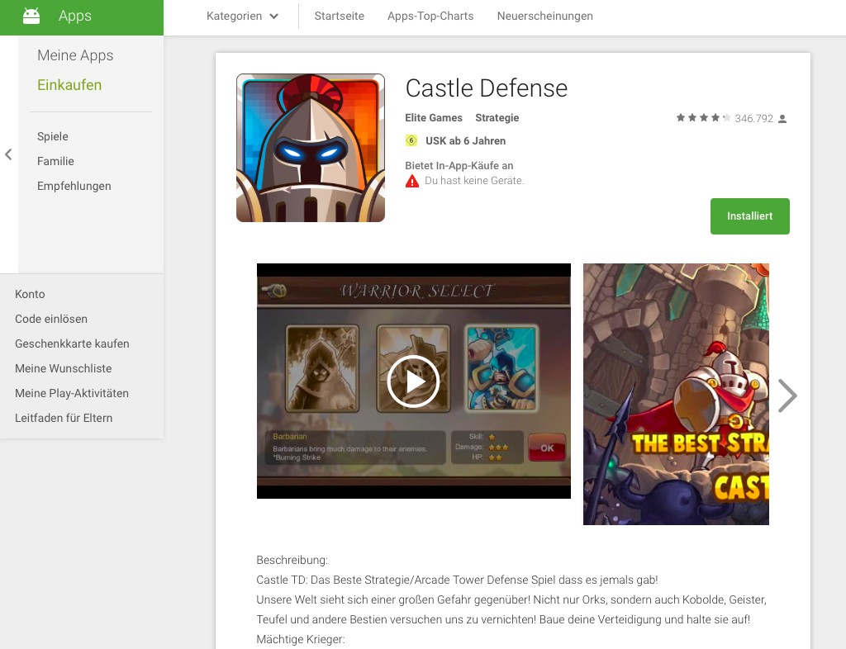Open Neuerscheinungen page

click(x=544, y=16)
